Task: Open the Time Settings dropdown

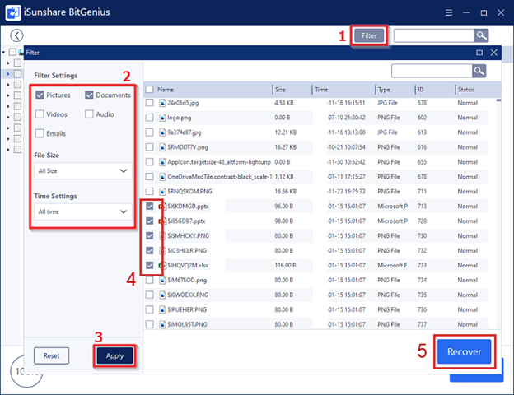Action: [x=83, y=212]
